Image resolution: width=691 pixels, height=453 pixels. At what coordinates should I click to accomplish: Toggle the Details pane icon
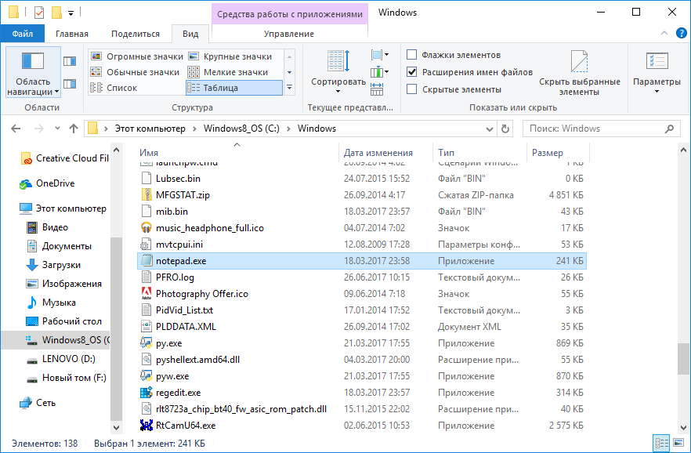point(70,84)
